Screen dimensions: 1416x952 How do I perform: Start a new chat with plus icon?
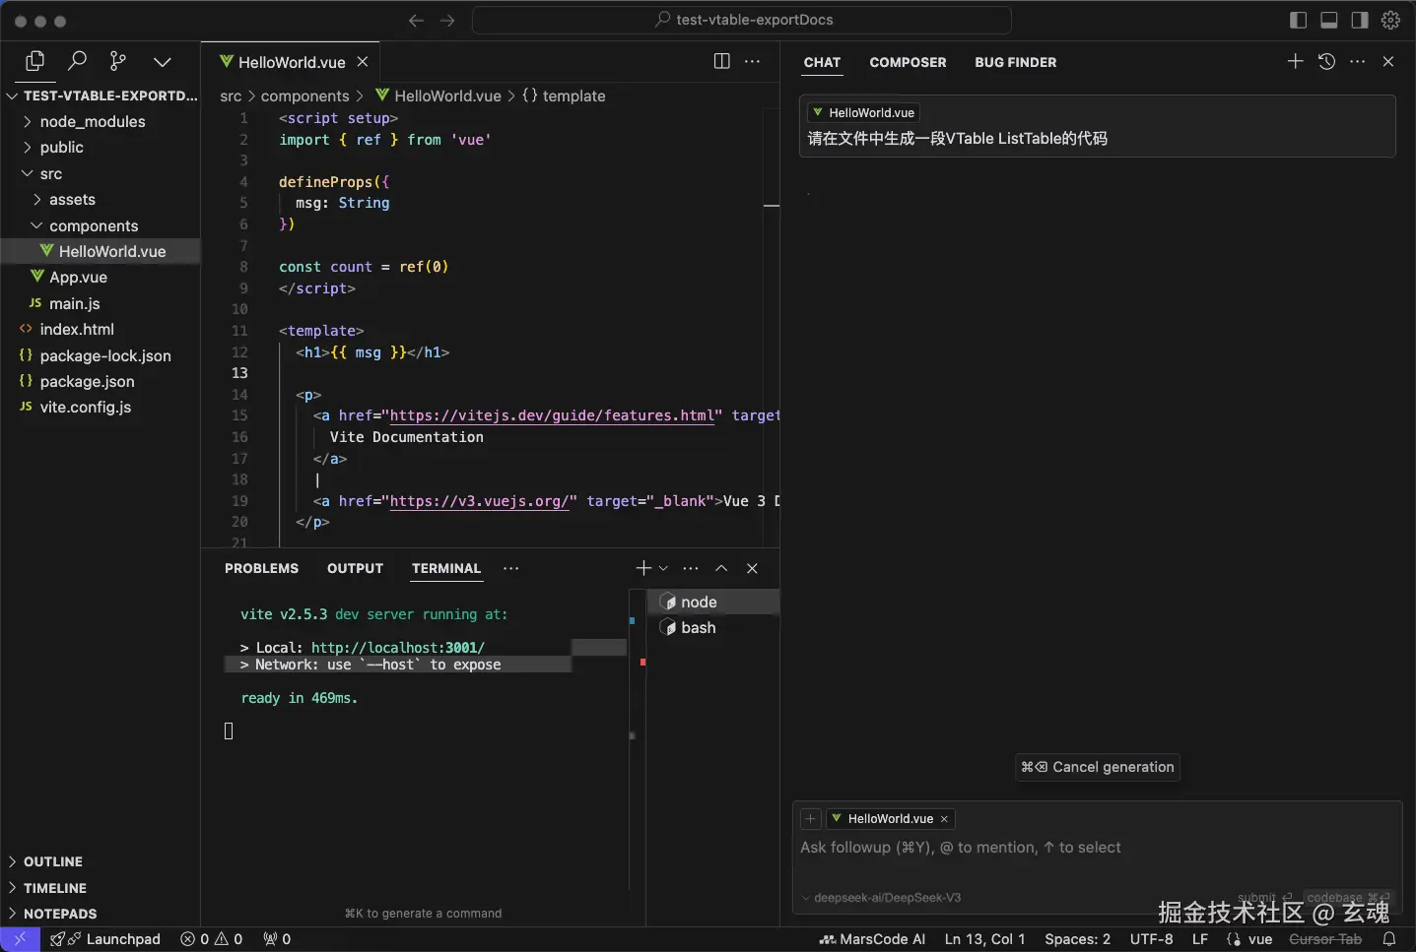[1295, 61]
